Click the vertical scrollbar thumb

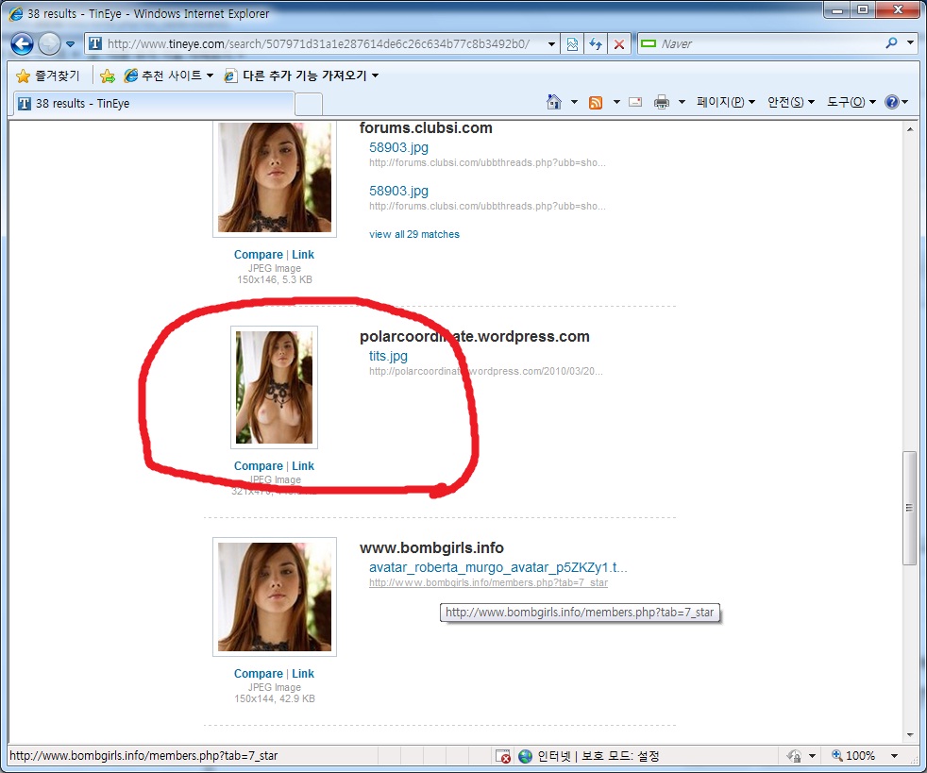[910, 508]
